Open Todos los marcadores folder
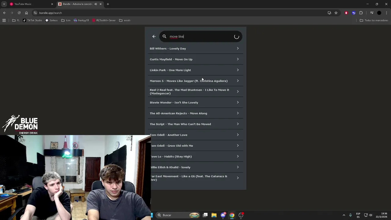Screen dimensions: 391x220 click(374, 20)
